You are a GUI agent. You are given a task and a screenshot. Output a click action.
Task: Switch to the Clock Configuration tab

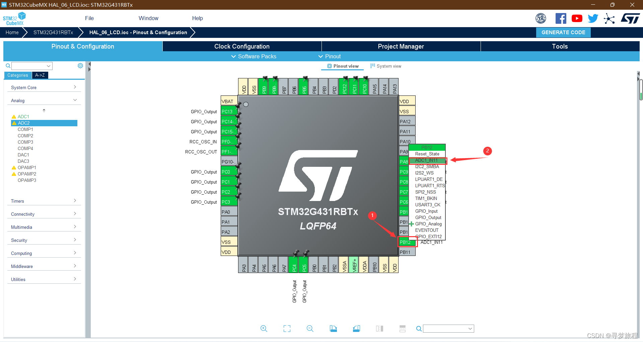241,46
